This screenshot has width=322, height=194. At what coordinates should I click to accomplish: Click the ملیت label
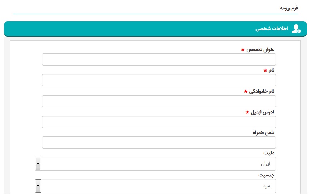pyautogui.click(x=269, y=153)
